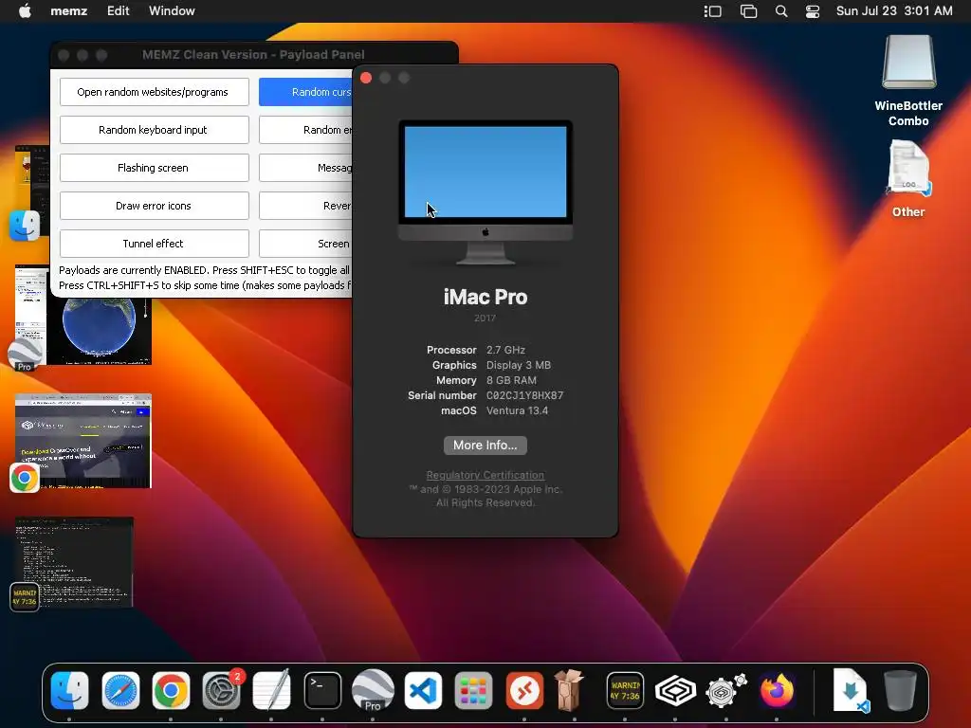Click the 8 GB RAM memory value
971x728 pixels.
point(511,380)
